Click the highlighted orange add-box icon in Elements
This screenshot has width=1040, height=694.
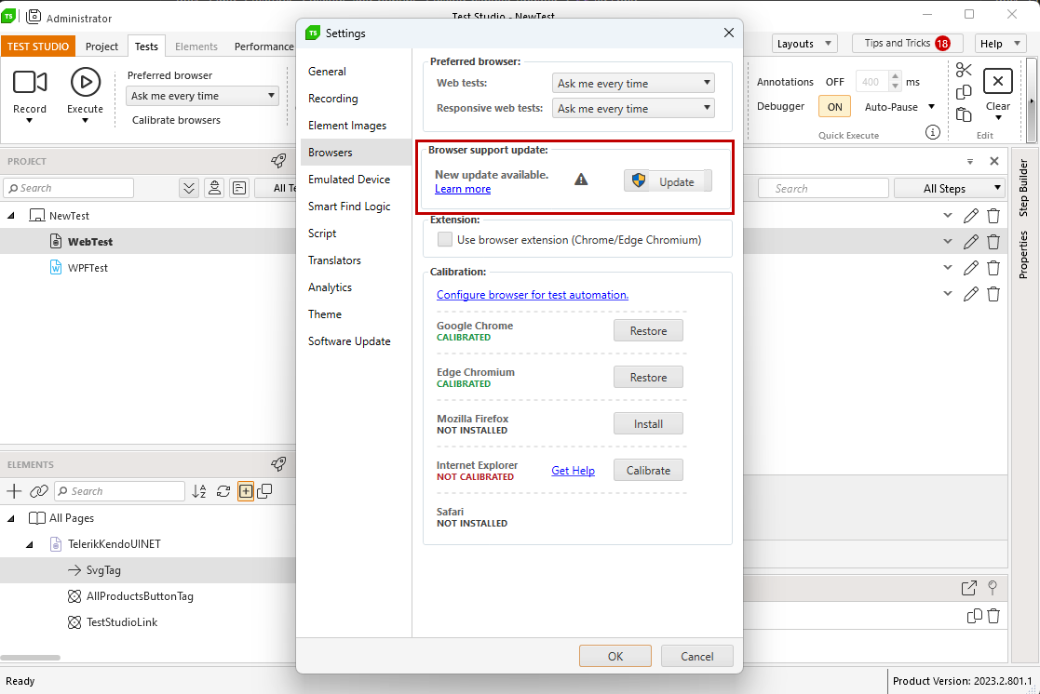pos(246,491)
